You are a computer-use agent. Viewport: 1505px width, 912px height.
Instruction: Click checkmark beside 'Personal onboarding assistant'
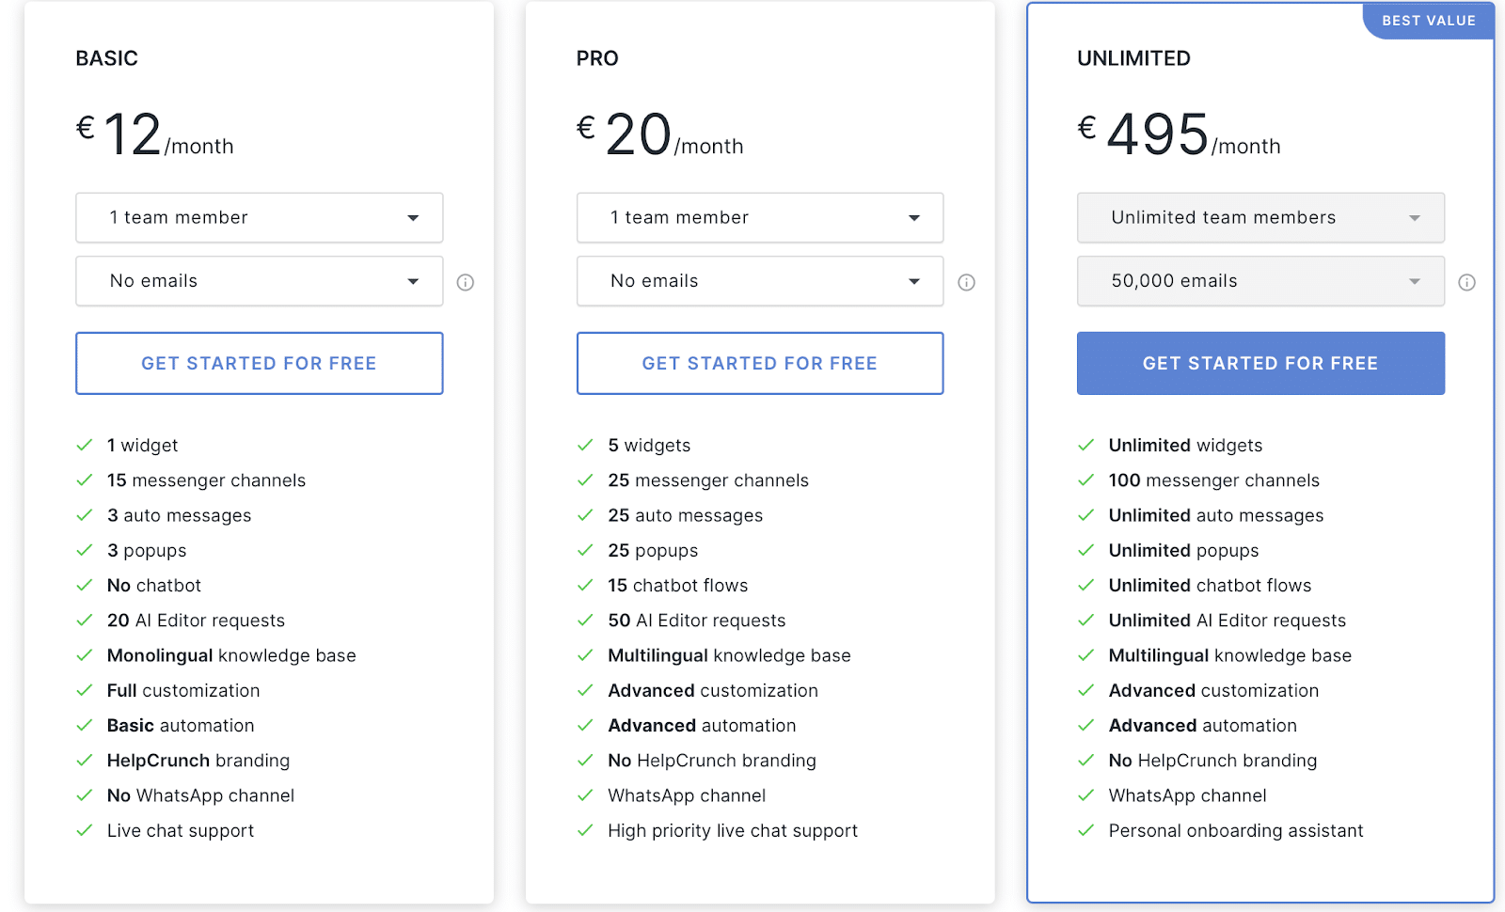1085,831
